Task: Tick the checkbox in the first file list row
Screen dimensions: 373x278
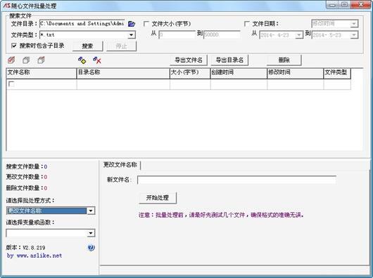Action: (11, 84)
